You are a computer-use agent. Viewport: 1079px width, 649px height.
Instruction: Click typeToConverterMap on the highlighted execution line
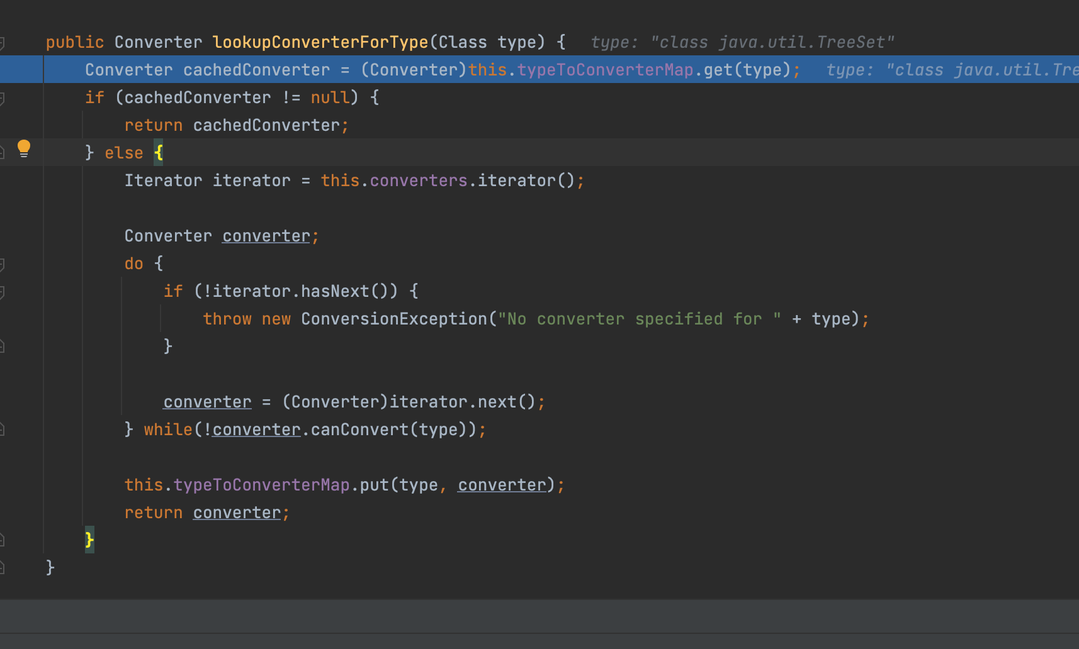pyautogui.click(x=605, y=70)
